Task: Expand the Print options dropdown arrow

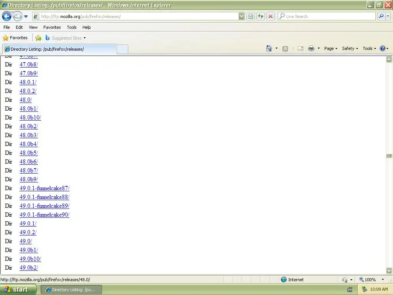Action: pos(319,48)
